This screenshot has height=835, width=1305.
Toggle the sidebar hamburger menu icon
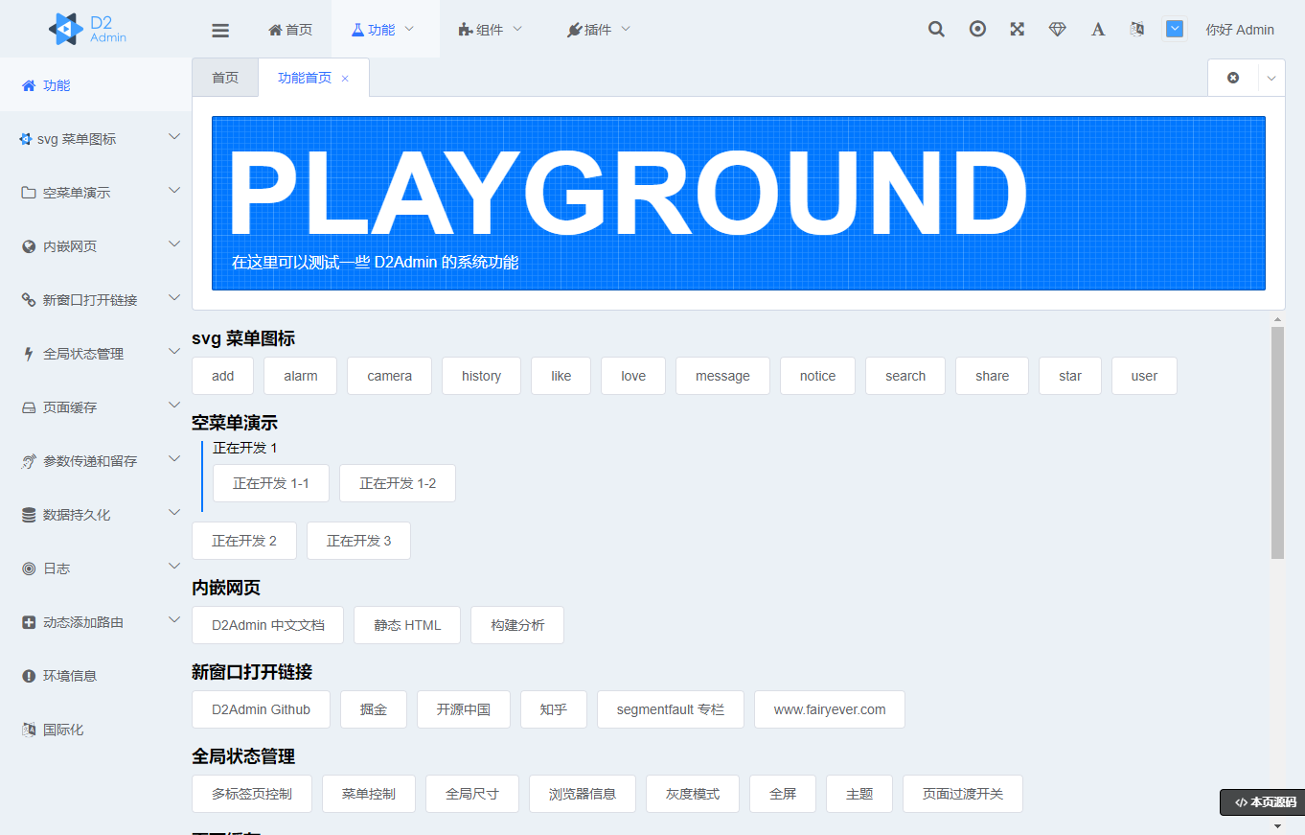220,30
